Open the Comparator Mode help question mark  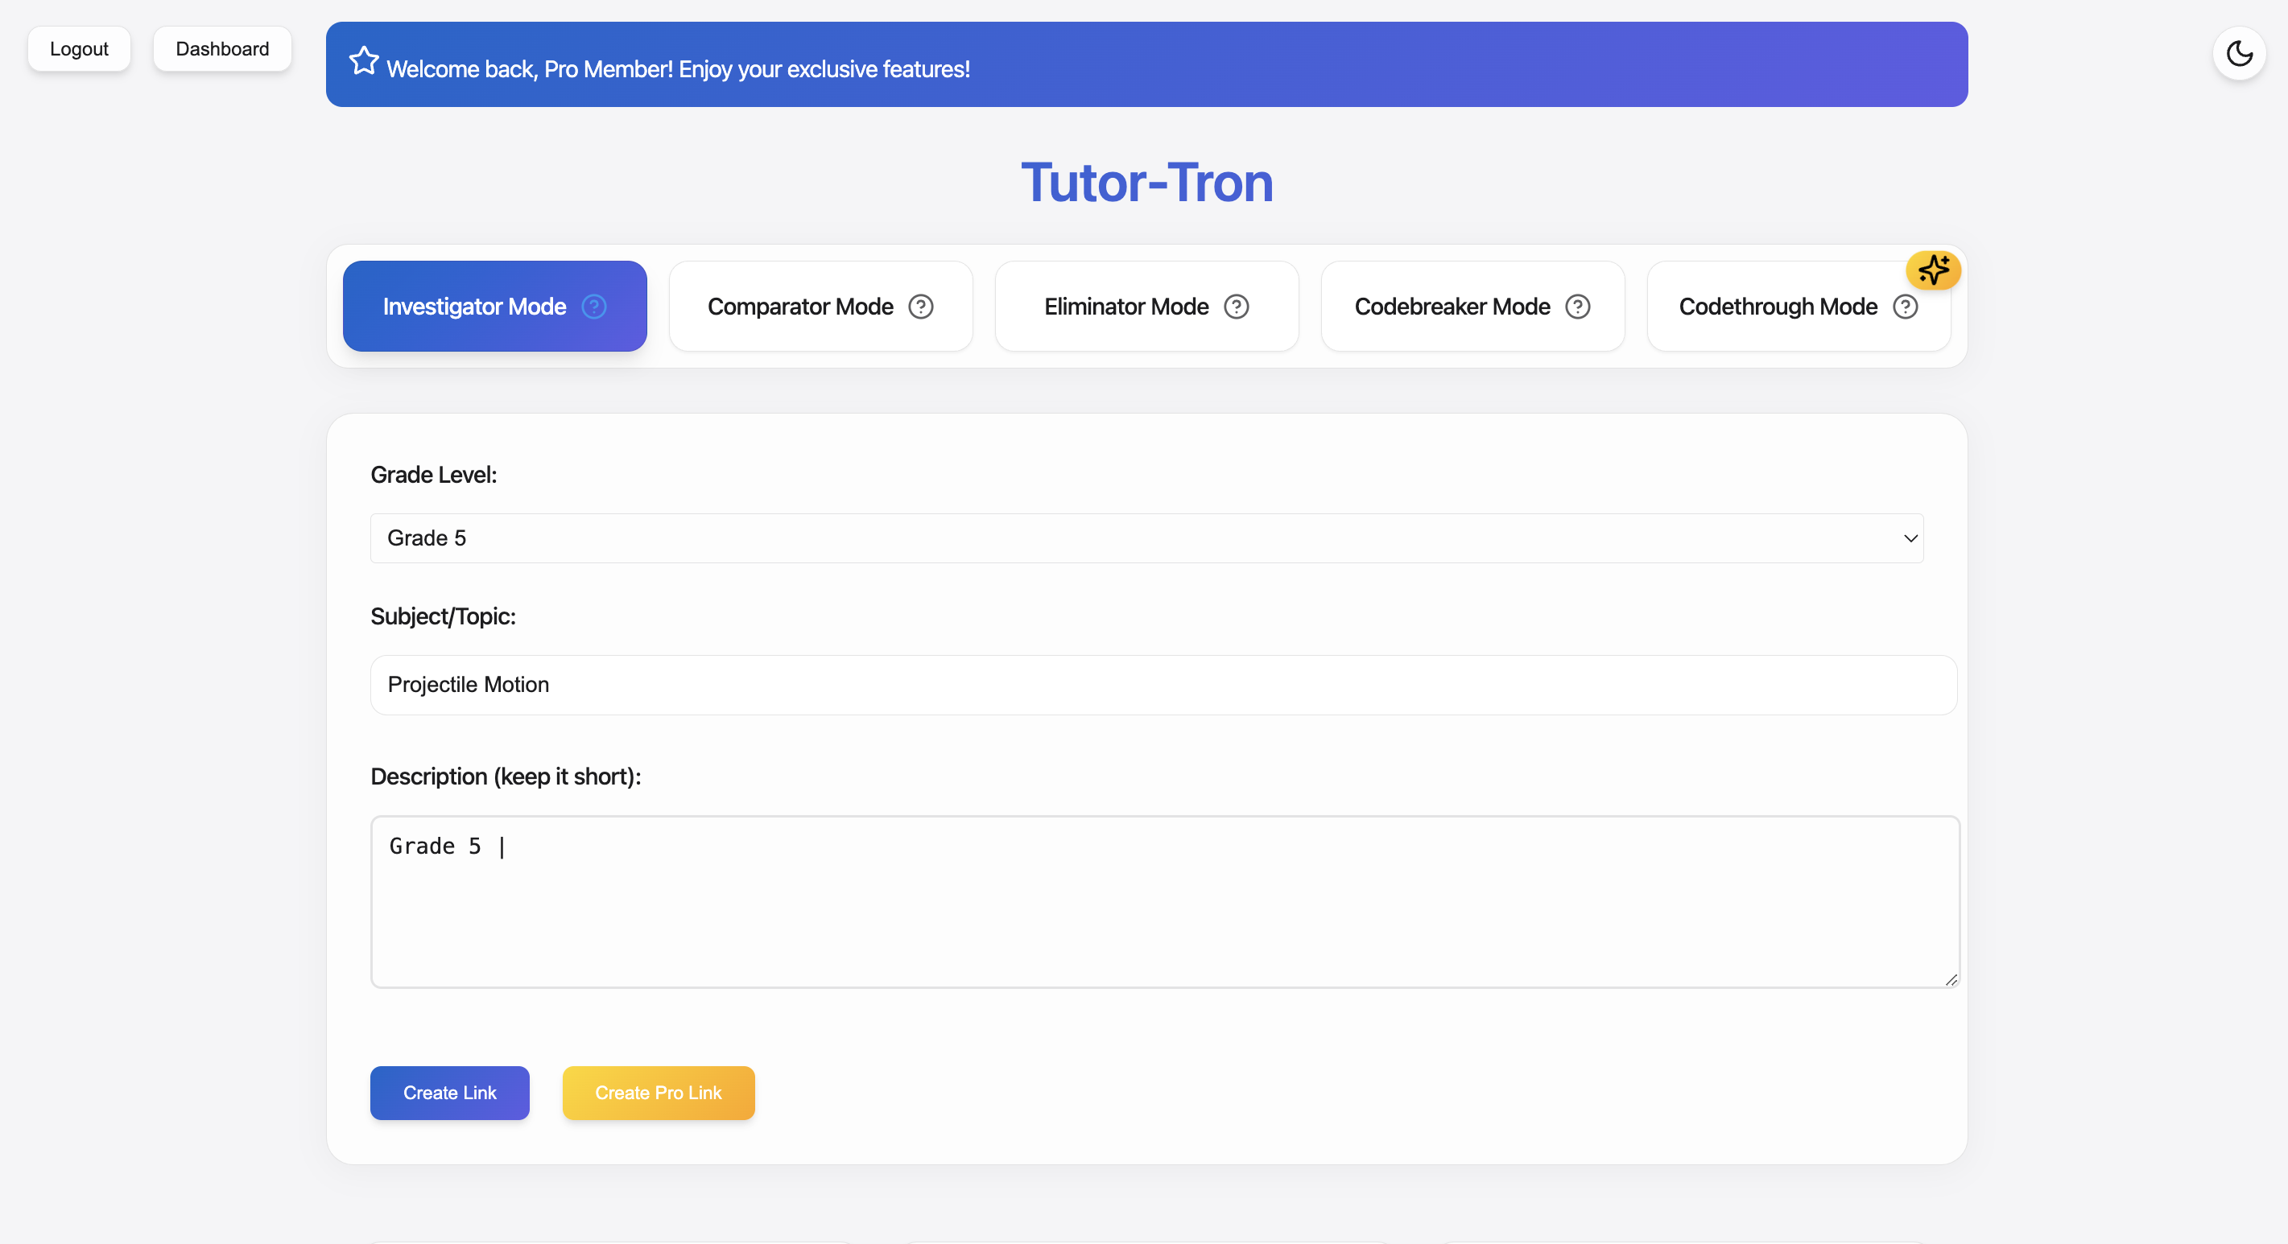[921, 307]
